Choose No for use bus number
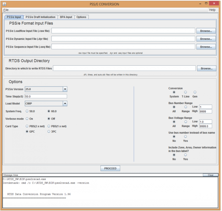Screen dimensions: 222x211 pyautogui.click(x=174, y=137)
